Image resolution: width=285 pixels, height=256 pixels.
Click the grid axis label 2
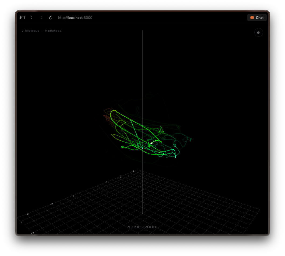click(x=121, y=177)
